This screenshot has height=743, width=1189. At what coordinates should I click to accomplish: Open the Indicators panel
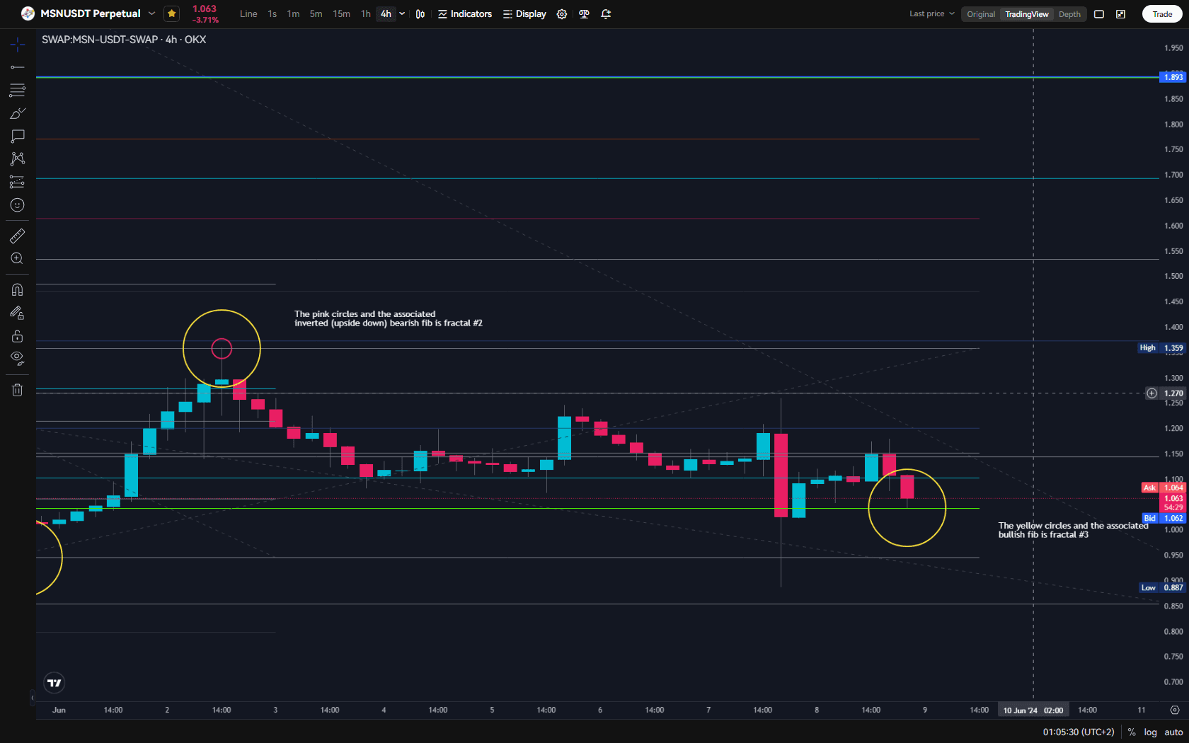[x=465, y=13]
